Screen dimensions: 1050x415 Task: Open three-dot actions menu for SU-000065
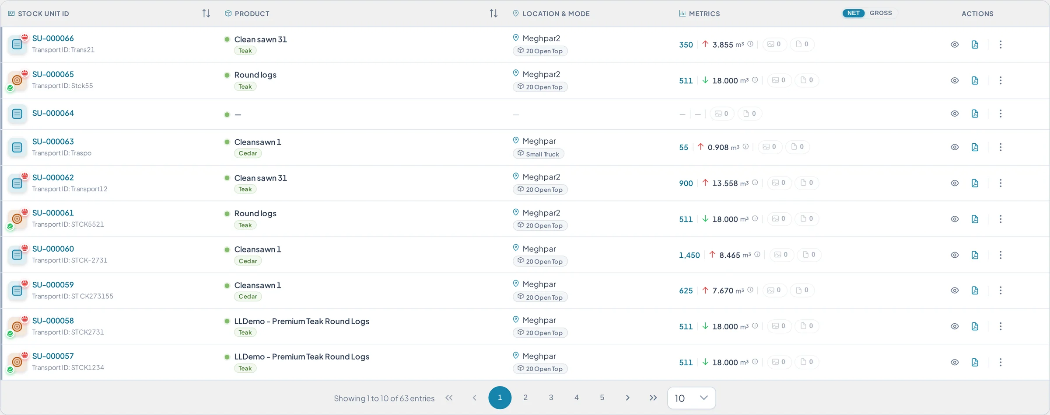pyautogui.click(x=1001, y=80)
